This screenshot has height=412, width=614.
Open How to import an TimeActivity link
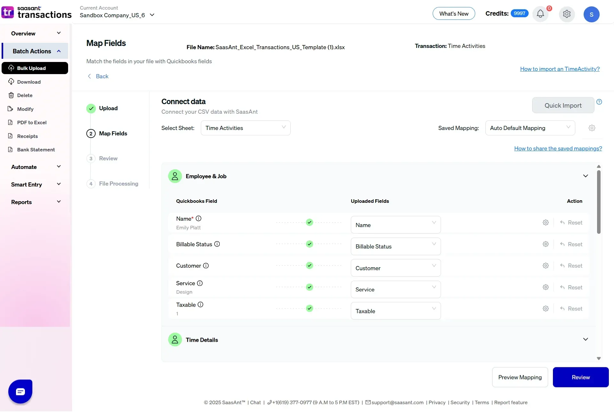(x=560, y=69)
